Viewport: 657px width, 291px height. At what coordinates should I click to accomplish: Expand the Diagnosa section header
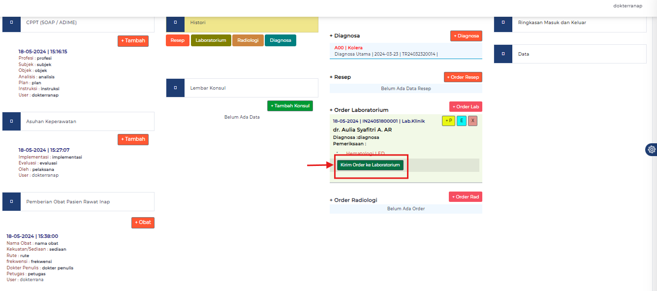click(344, 35)
